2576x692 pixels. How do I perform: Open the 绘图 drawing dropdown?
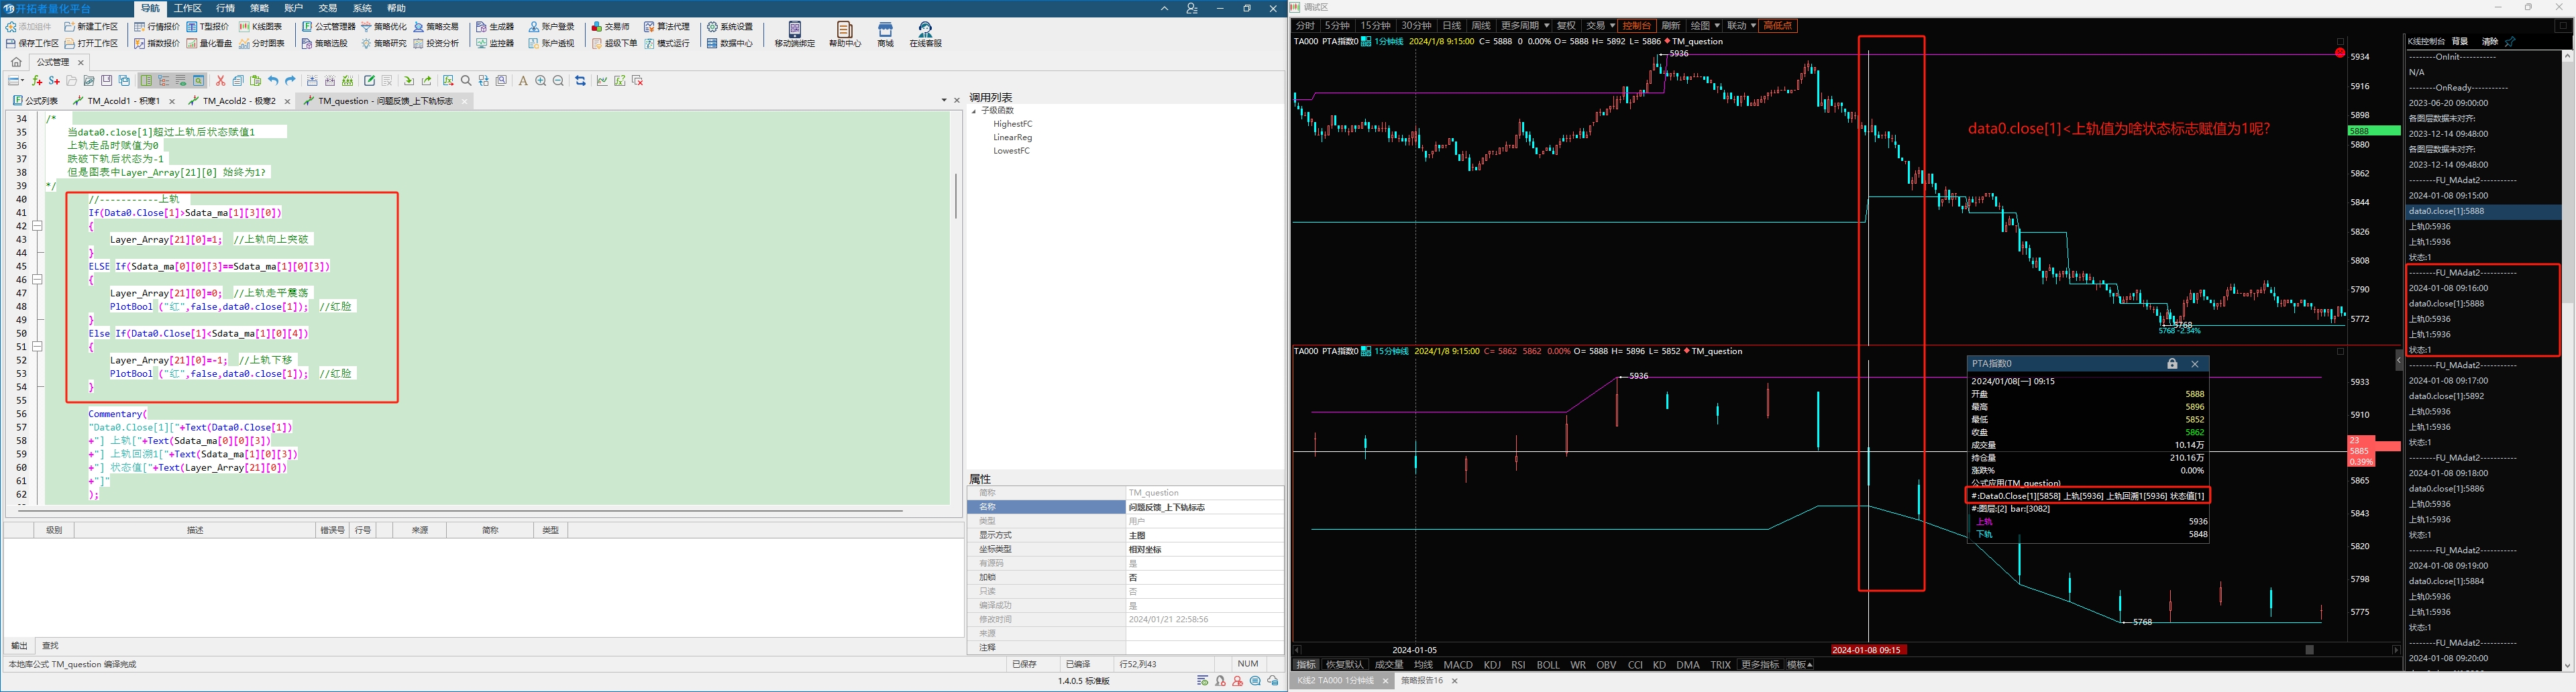(1705, 26)
